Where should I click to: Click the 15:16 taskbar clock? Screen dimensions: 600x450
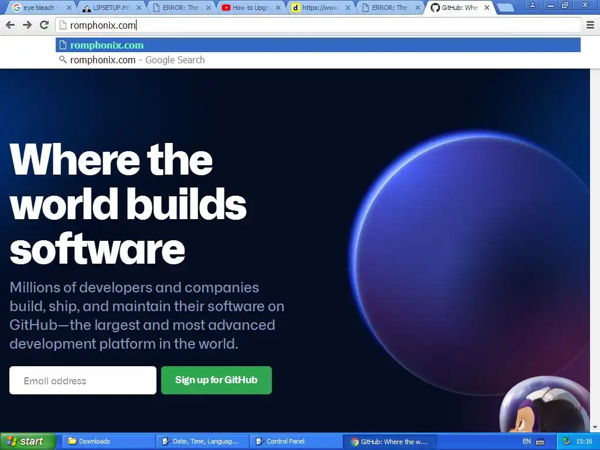coord(584,442)
